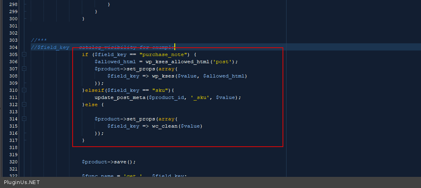421x188 pixels.
Task: Click the $allowed_html variable on line 306
Action: tap(113, 62)
